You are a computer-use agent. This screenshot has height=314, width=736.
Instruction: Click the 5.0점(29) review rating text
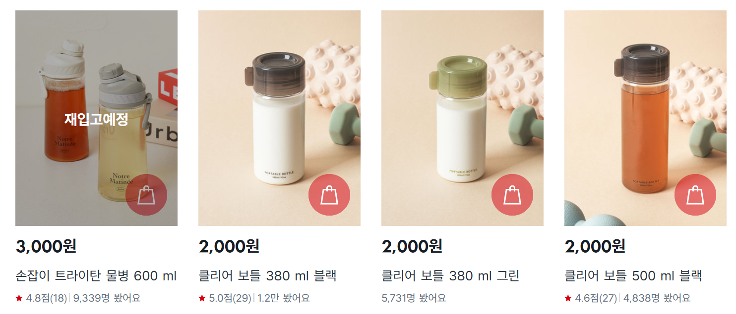[x=230, y=298]
